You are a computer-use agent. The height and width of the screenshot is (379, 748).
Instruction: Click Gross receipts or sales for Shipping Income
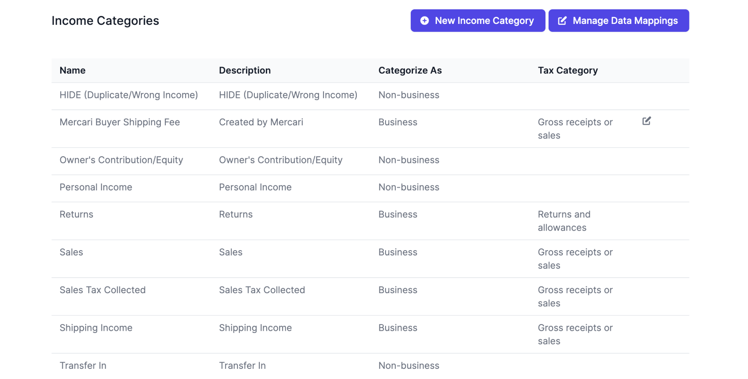coord(575,335)
